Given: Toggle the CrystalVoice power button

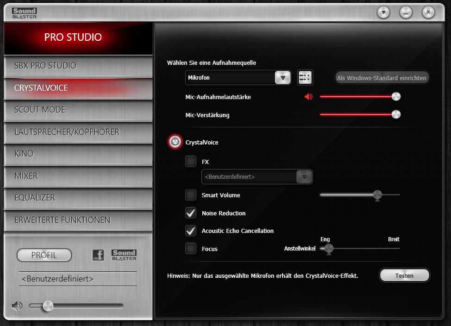Looking at the screenshot, I should pyautogui.click(x=175, y=142).
